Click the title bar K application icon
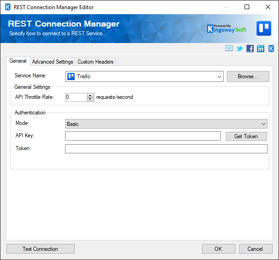The image size is (279, 260). tap(8, 7)
